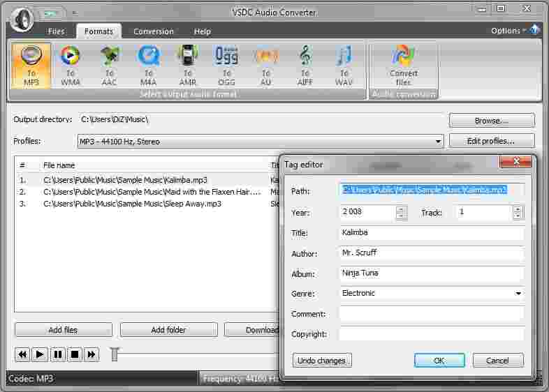Open the Options menu
Image resolution: width=549 pixels, height=392 pixels.
508,31
